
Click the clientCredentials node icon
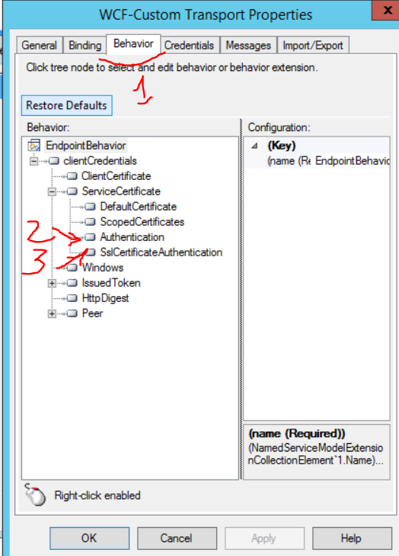click(x=54, y=161)
